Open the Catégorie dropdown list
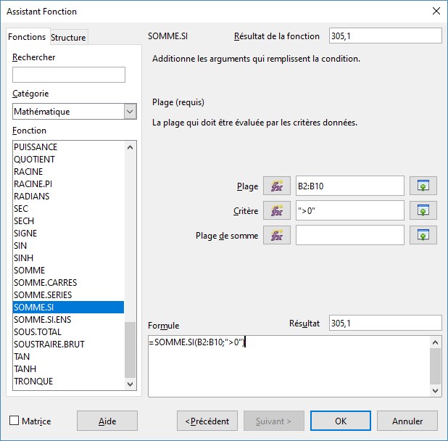 (x=130, y=112)
